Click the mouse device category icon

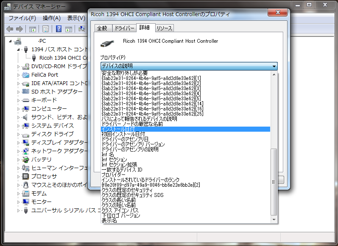pyautogui.click(x=25, y=185)
